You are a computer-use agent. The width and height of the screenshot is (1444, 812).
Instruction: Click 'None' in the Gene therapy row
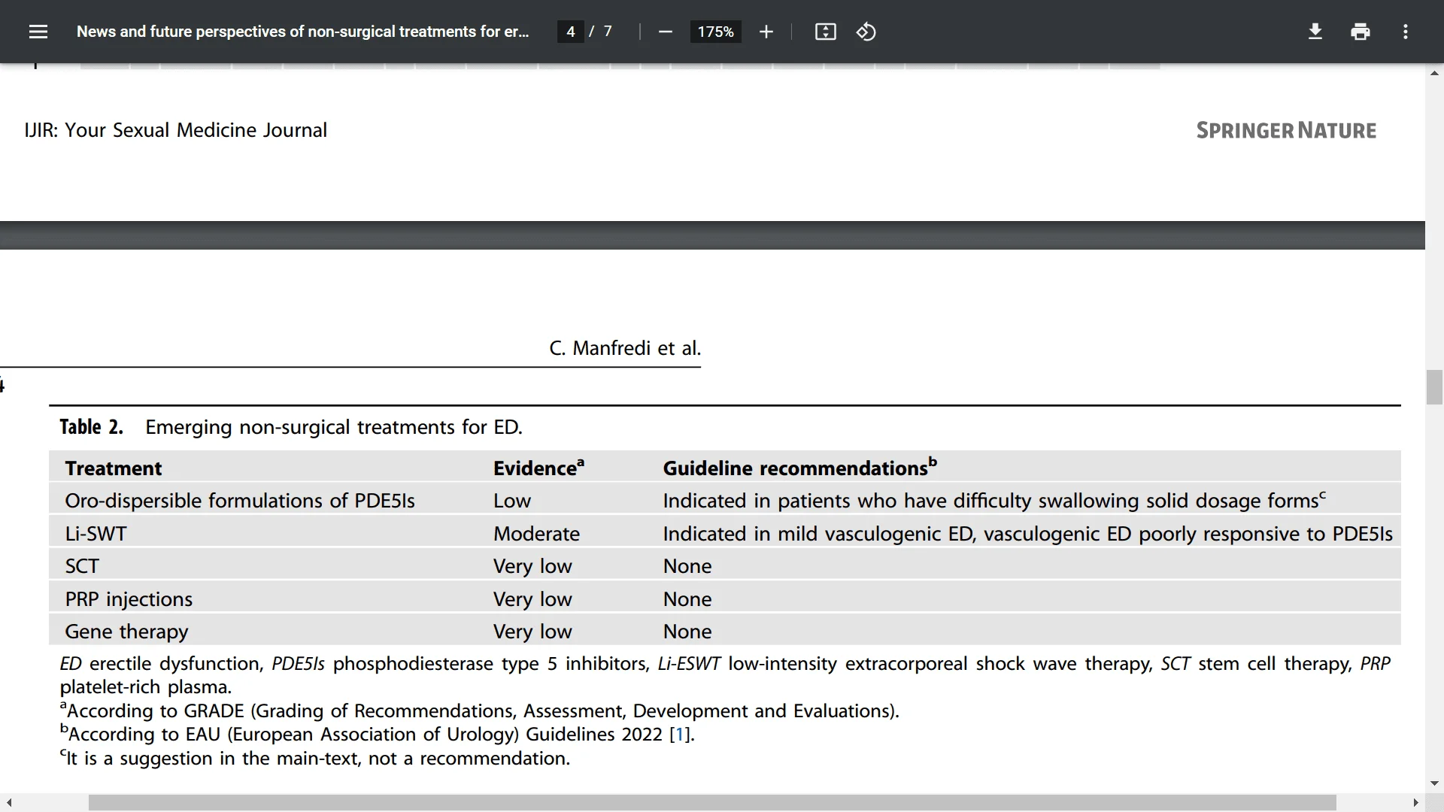(687, 632)
